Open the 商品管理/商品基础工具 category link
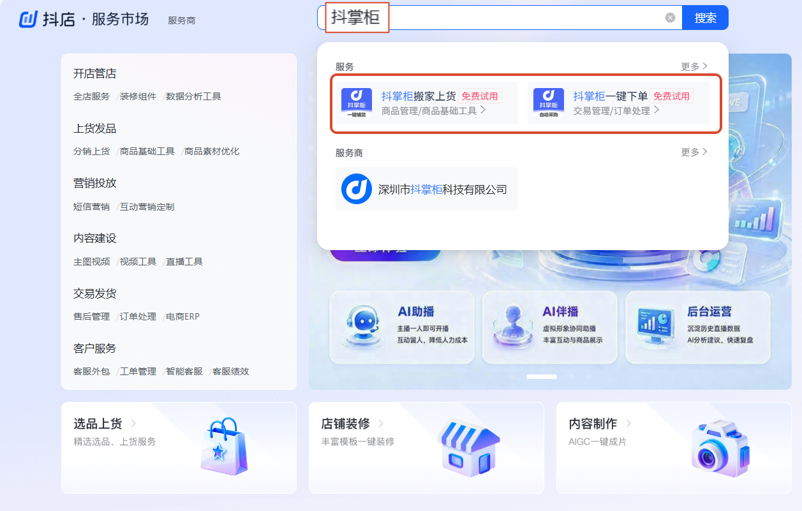The height and width of the screenshot is (511, 802). 434,110
